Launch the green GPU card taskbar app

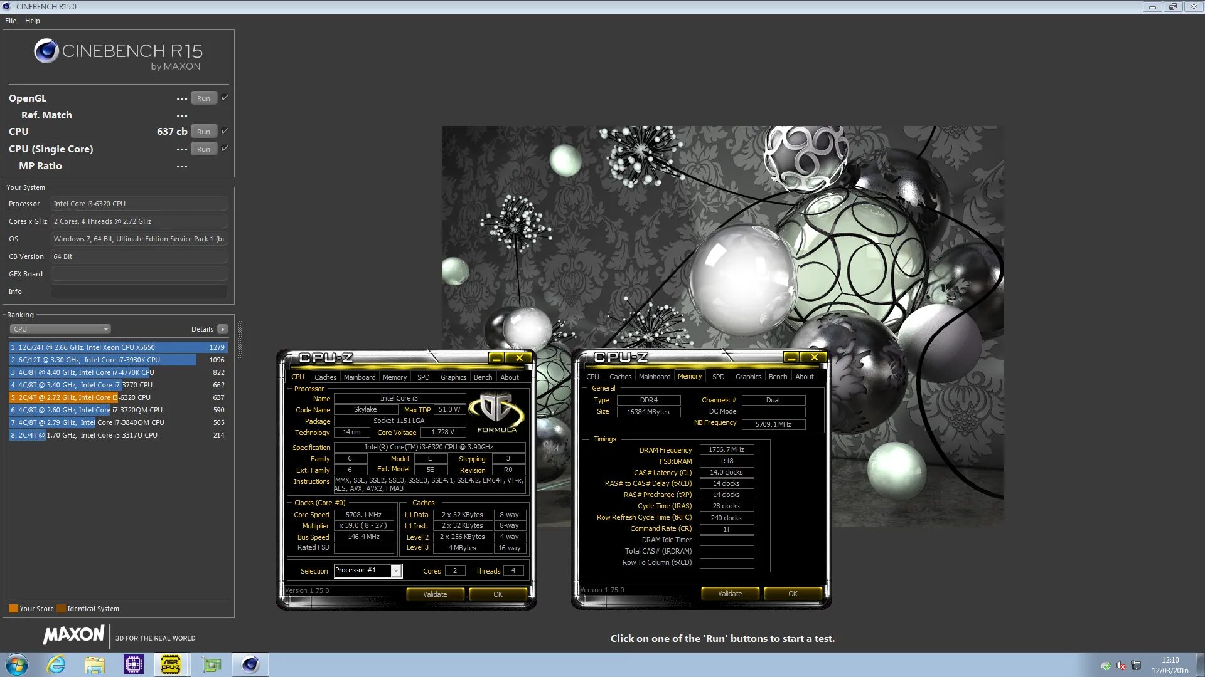[x=212, y=664]
